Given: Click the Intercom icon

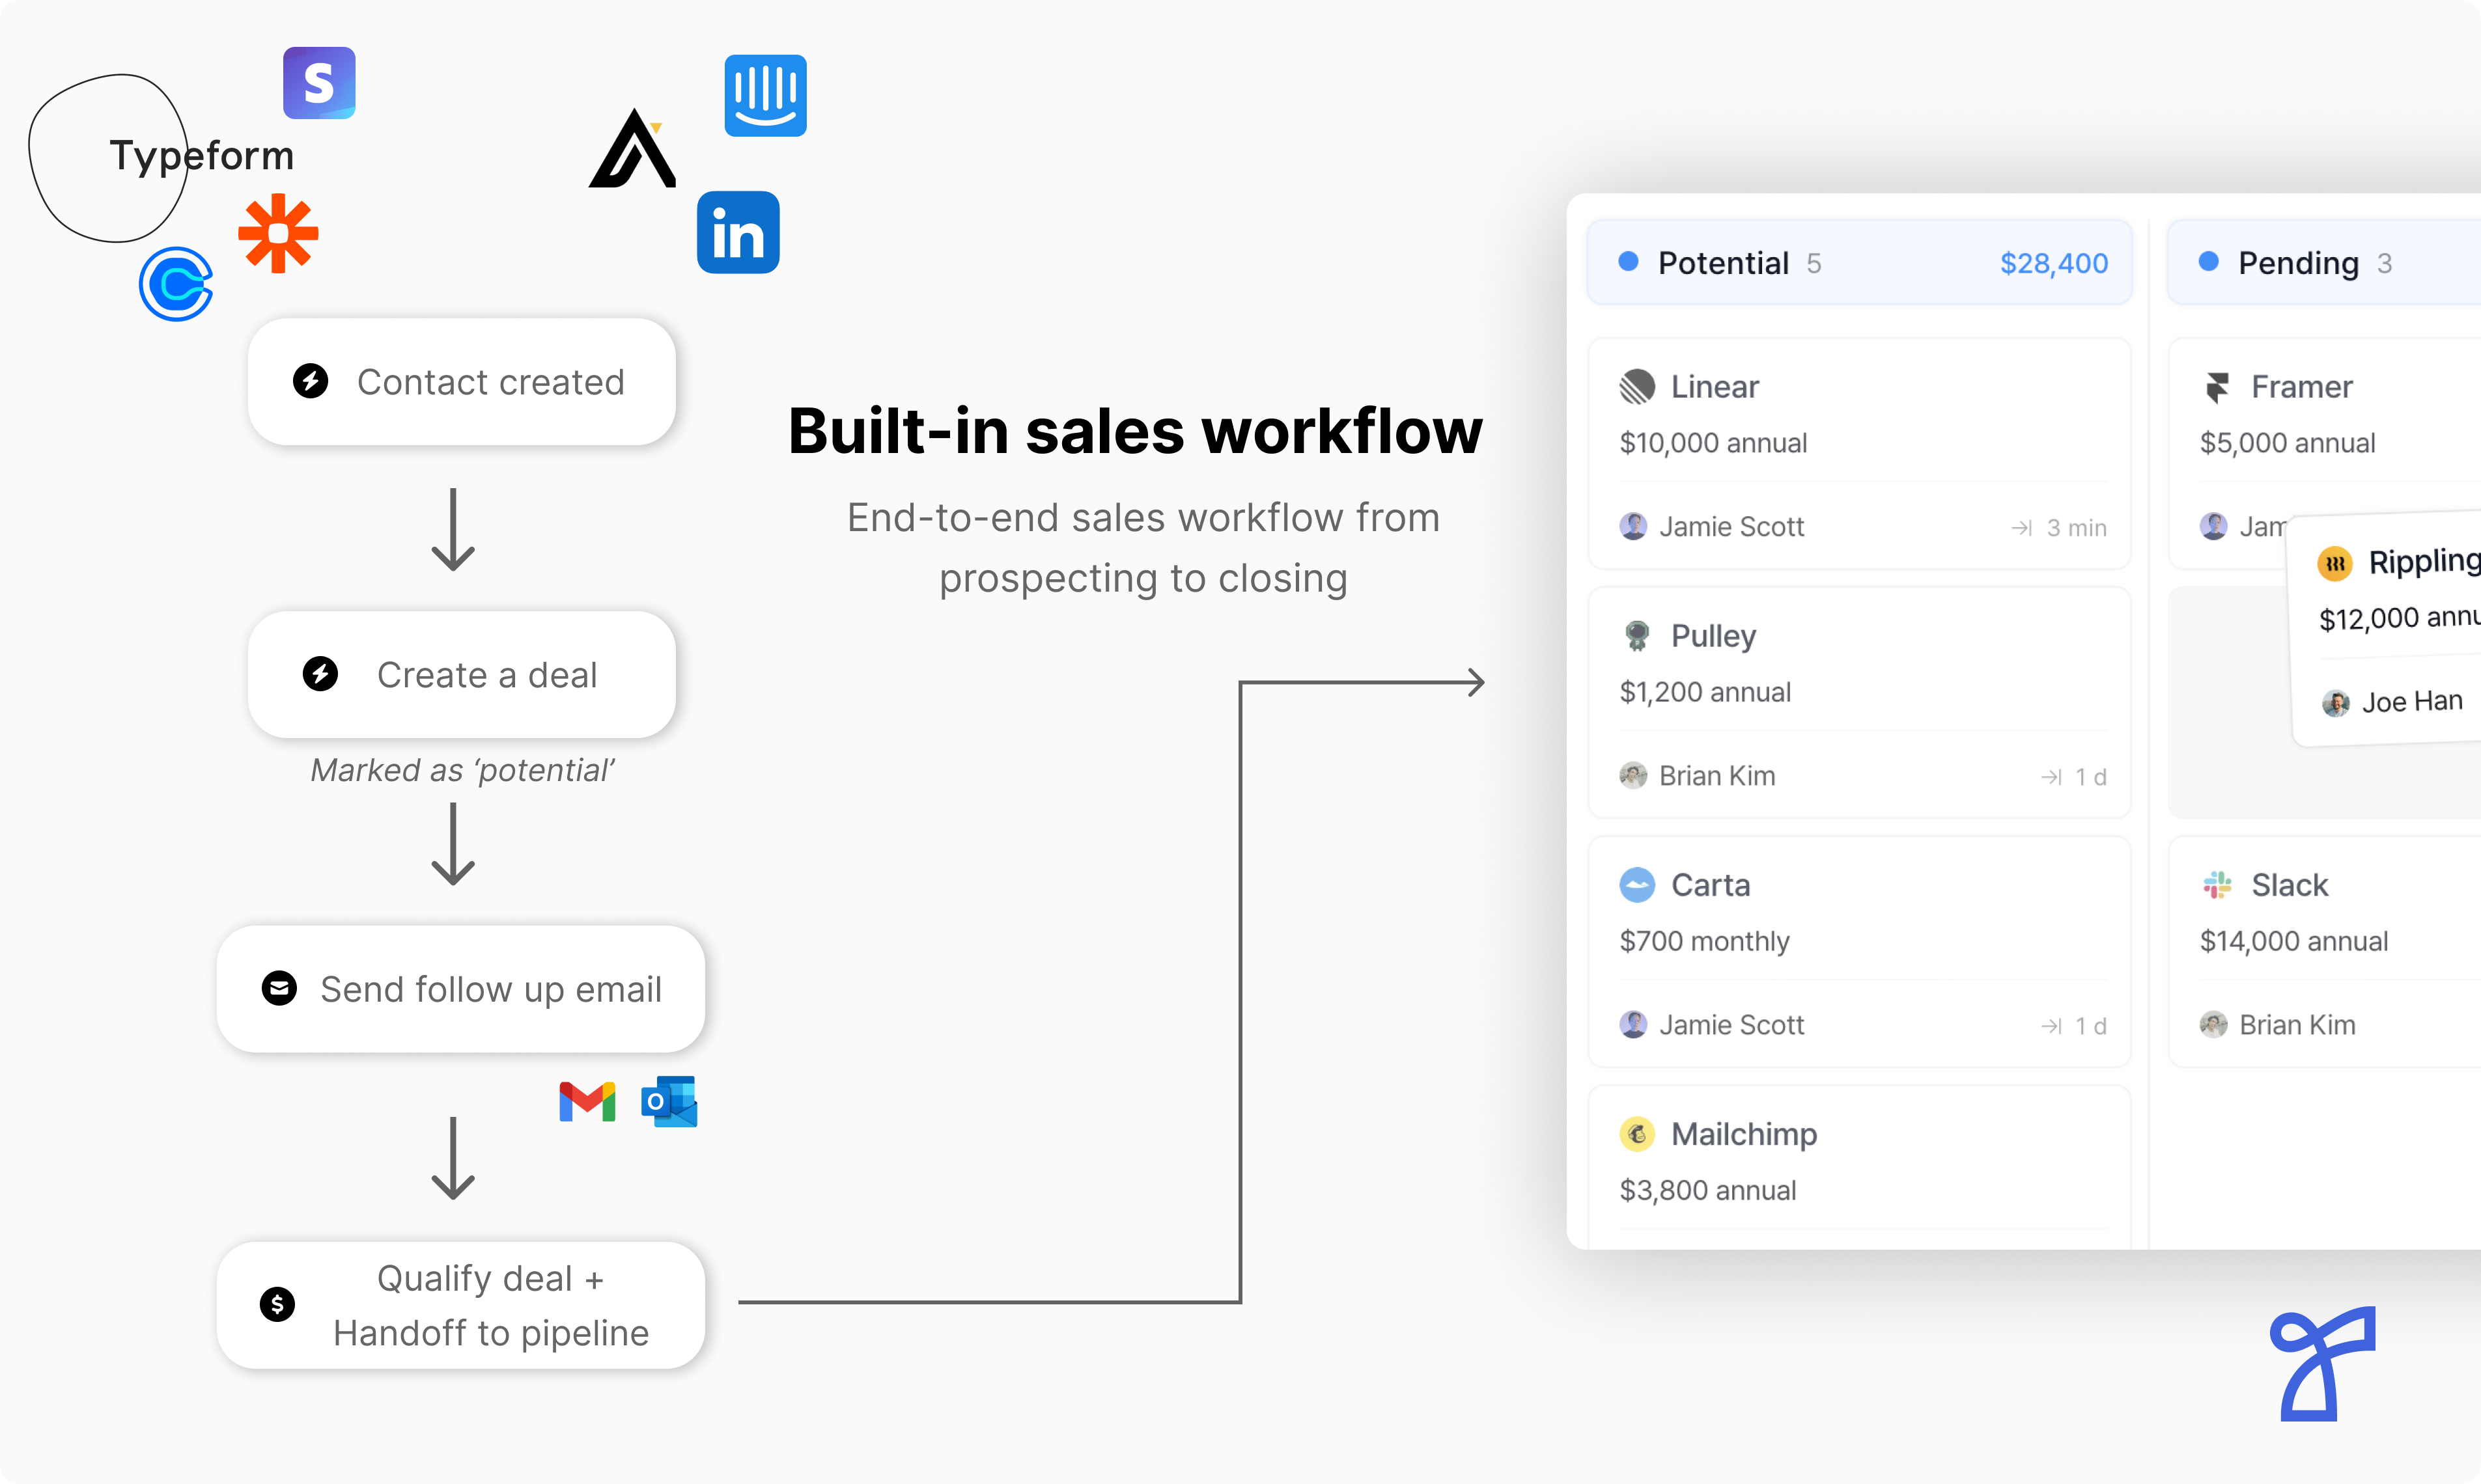Looking at the screenshot, I should pos(765,96).
